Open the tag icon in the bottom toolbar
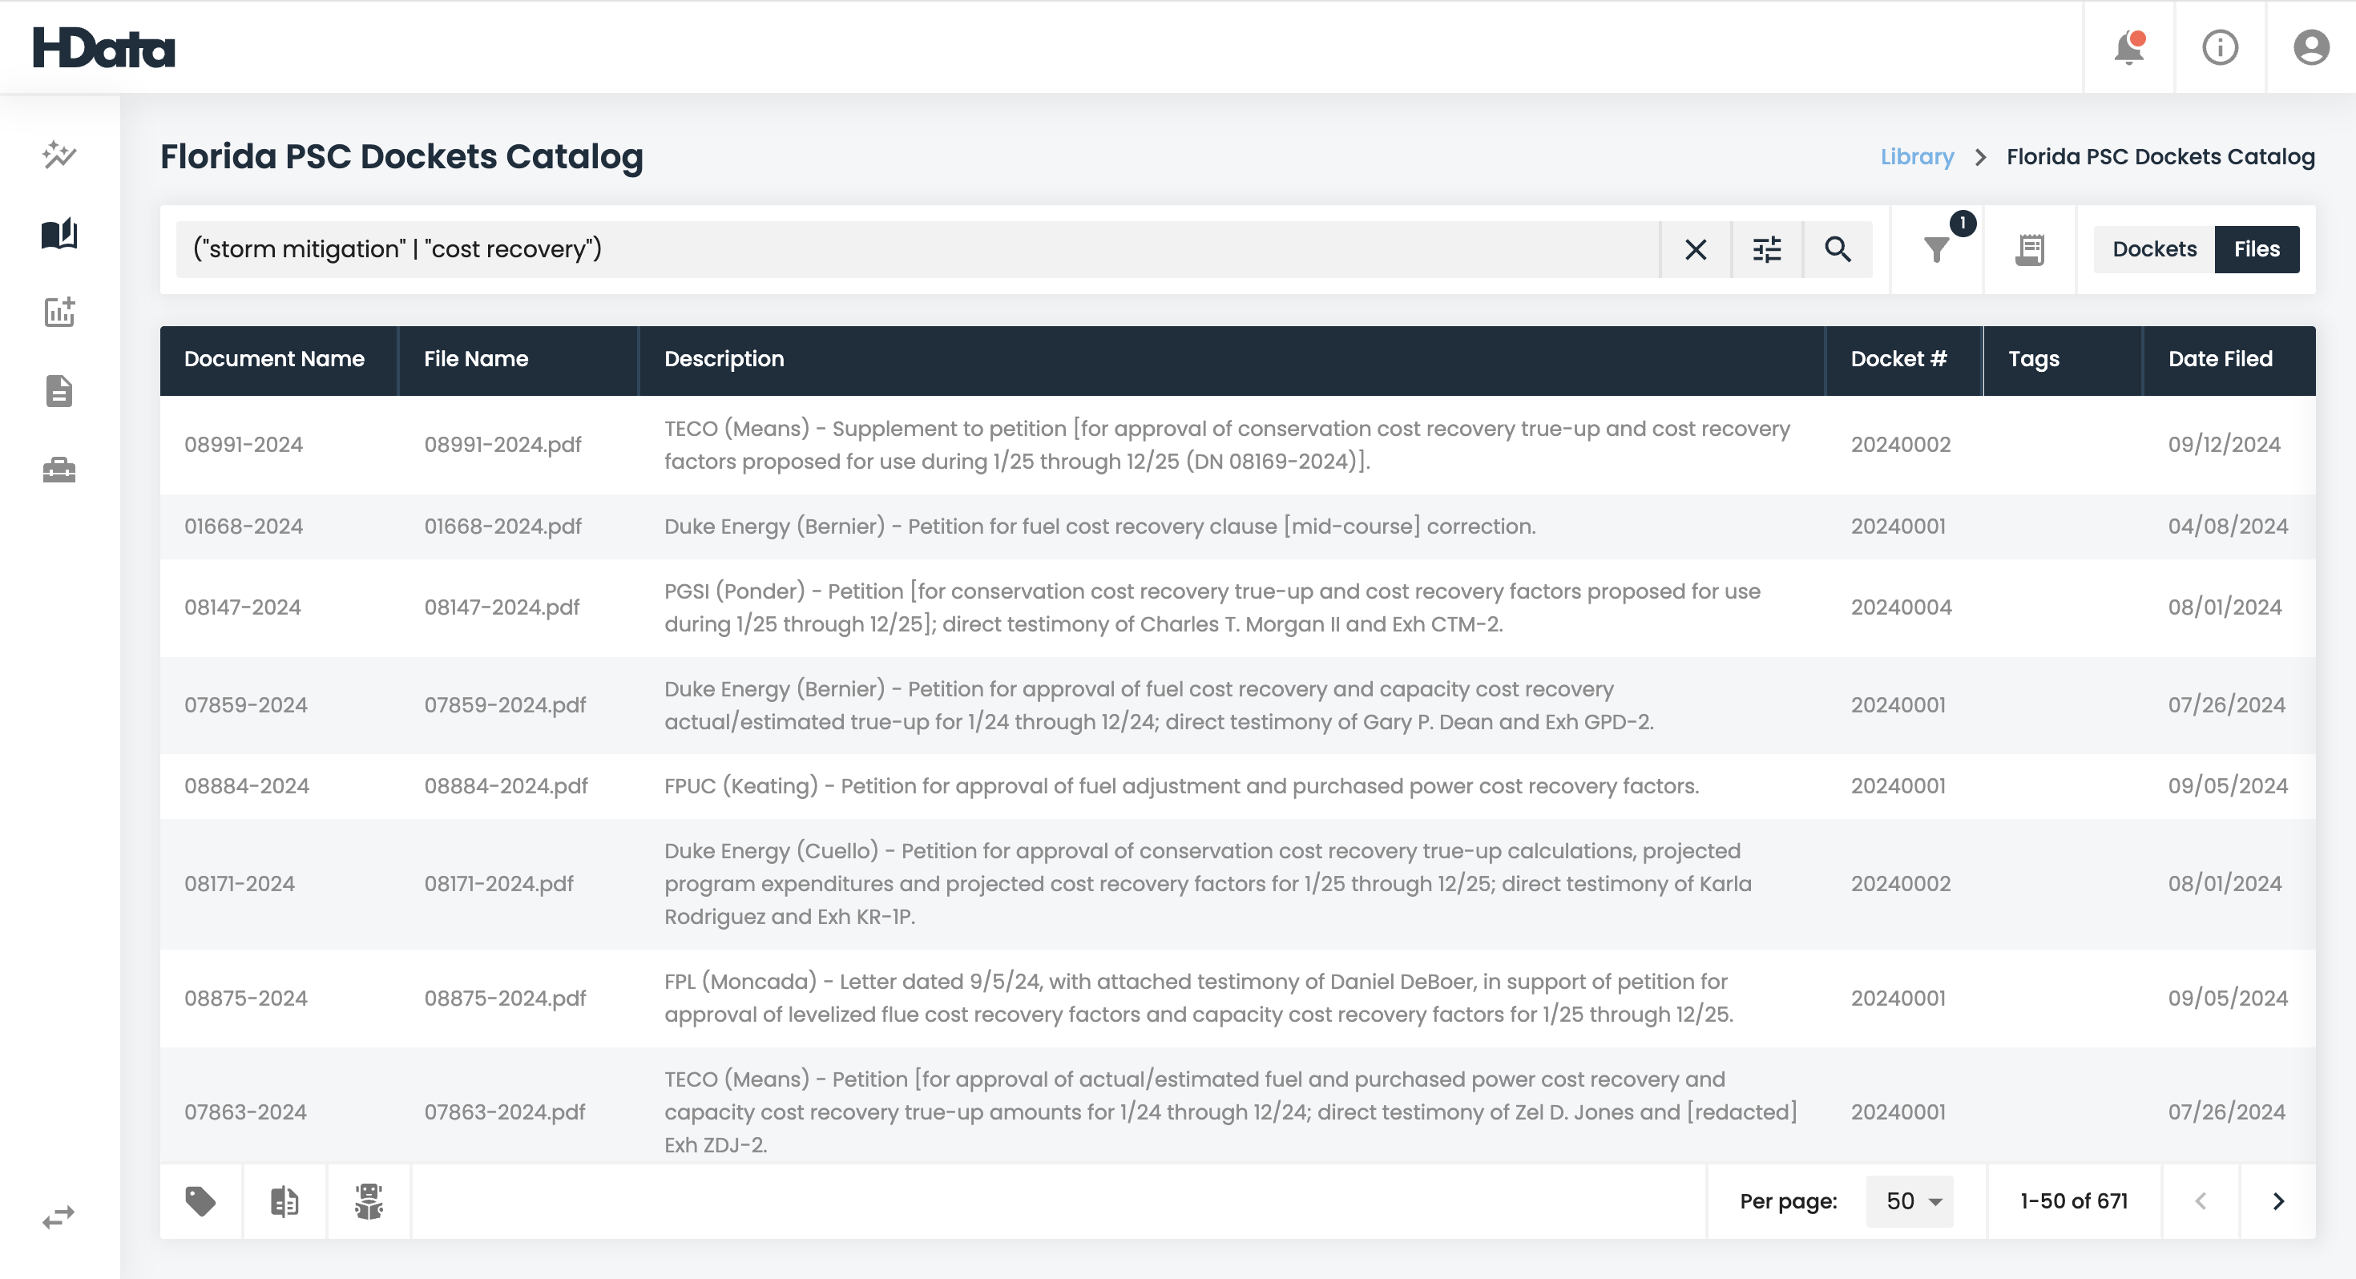2356x1279 pixels. [200, 1201]
